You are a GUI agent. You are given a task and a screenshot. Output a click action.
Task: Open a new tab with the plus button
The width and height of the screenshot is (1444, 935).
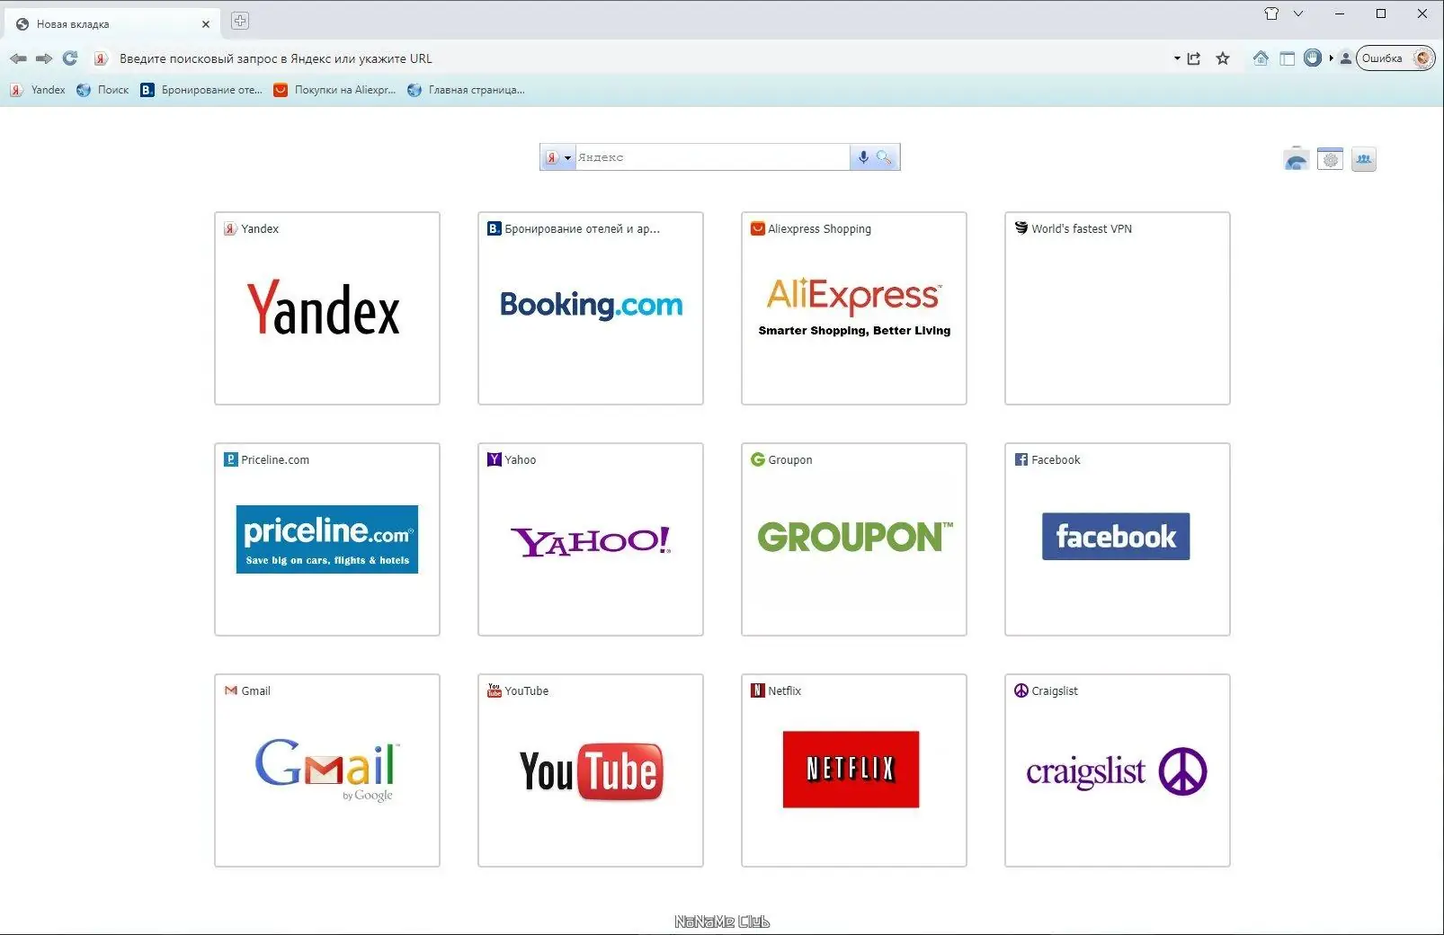pyautogui.click(x=240, y=21)
